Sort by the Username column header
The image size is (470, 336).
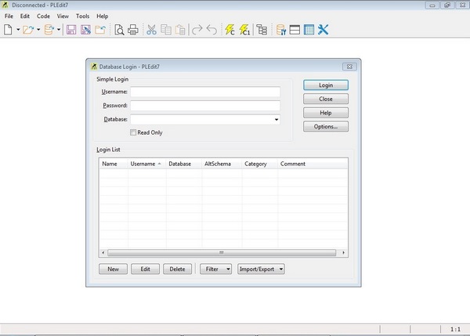click(x=147, y=164)
